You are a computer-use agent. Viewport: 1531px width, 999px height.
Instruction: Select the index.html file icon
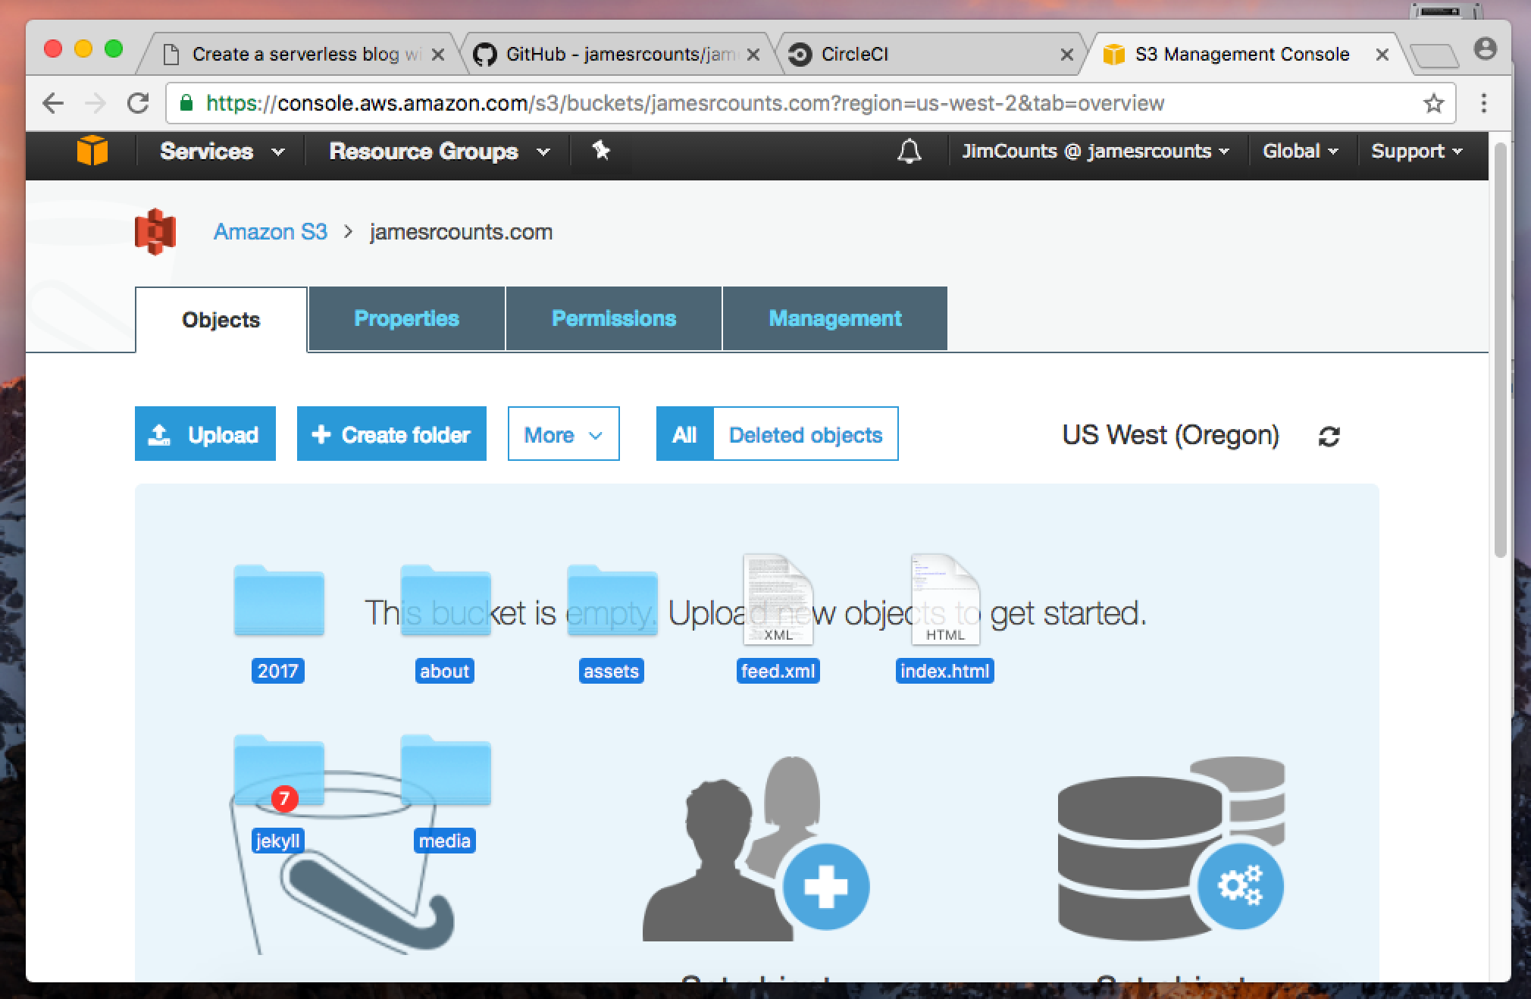945,600
